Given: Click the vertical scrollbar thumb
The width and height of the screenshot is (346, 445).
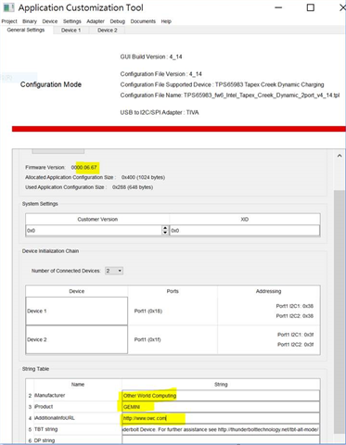Looking at the screenshot, I should pos(340,312).
